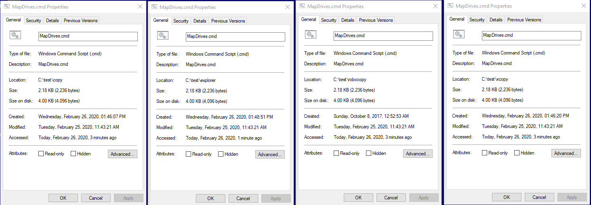Select Details tab in the C:\test\xcopy dialog
The width and height of the screenshot is (591, 205).
coord(496,20)
